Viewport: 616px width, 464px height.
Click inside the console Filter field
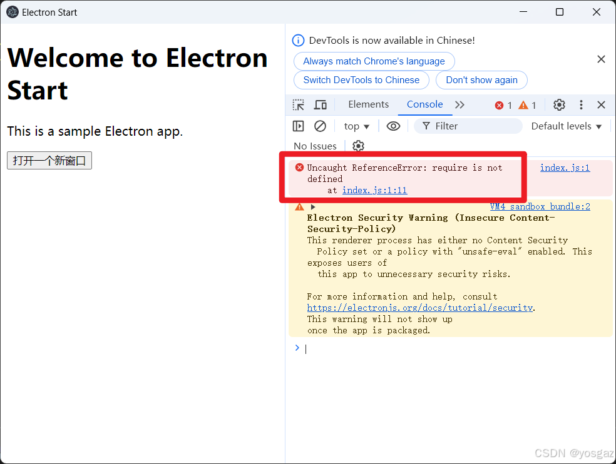(x=468, y=126)
